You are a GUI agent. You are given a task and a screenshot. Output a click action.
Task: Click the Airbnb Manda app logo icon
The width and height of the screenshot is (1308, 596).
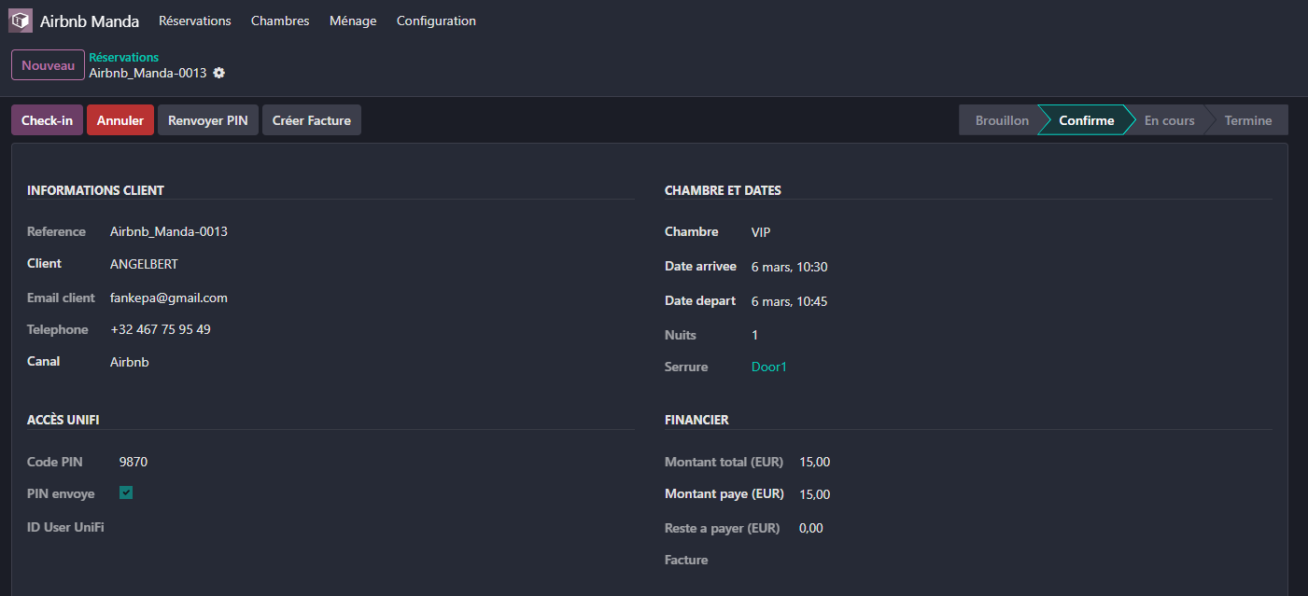(x=21, y=21)
